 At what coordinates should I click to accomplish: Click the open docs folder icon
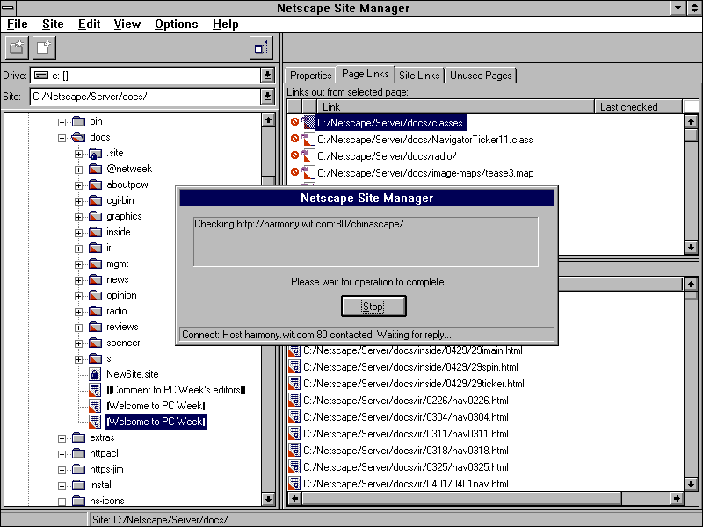coord(78,137)
